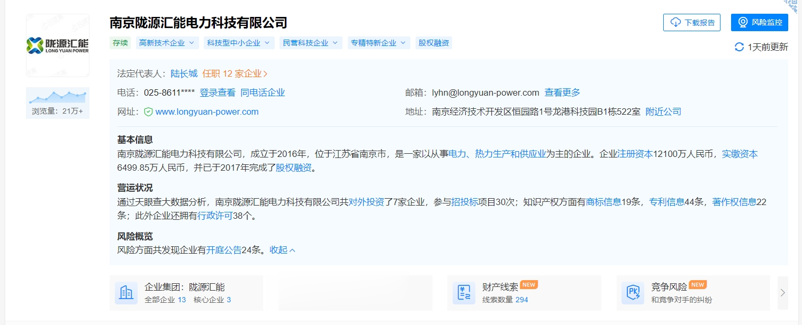Open the 招投标 link
The image size is (802, 325).
point(465,202)
